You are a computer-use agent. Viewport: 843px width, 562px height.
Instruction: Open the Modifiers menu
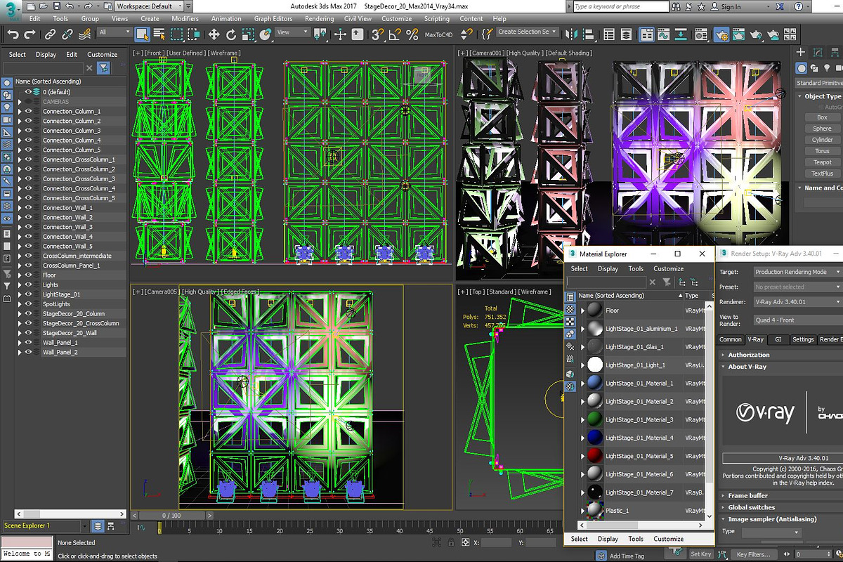(185, 19)
